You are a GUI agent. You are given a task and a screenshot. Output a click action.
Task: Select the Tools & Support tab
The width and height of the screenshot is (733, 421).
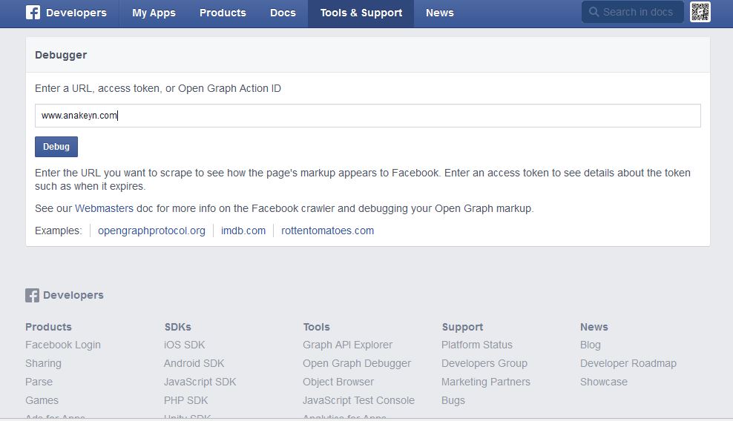point(361,13)
